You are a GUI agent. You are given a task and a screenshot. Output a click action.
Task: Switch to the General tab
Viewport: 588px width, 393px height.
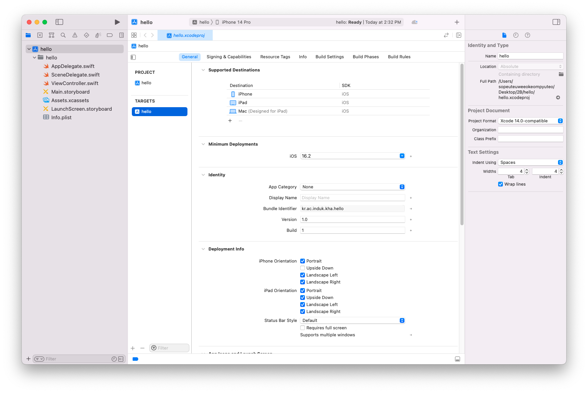[x=190, y=57]
